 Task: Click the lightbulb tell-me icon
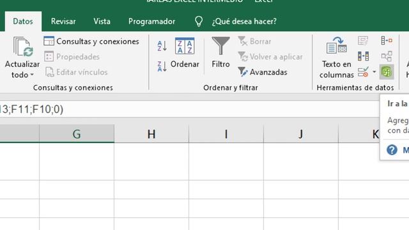[x=199, y=21]
